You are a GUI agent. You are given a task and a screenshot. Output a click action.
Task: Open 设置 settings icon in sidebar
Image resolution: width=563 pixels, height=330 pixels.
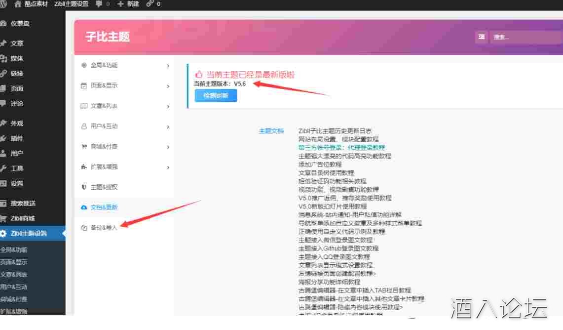click(x=3, y=183)
